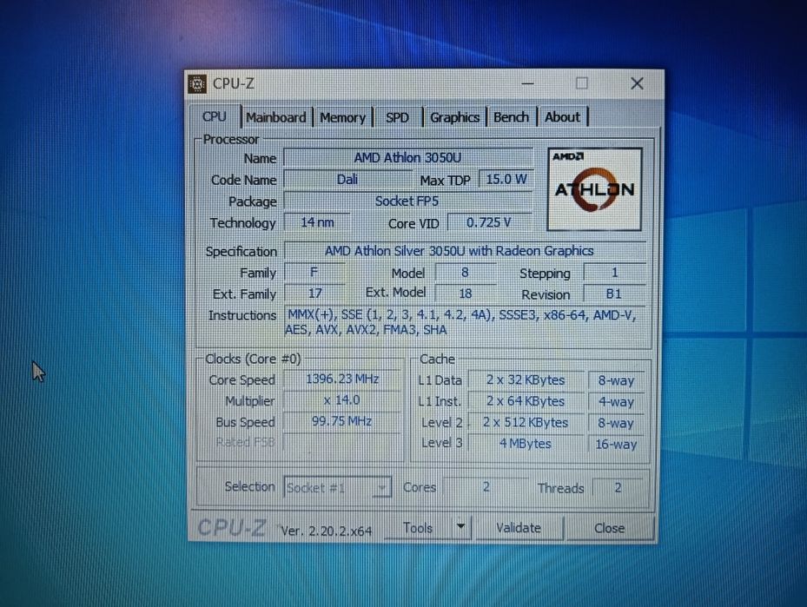The image size is (807, 607).
Task: Close CPU-Z via title bar X
Action: (637, 83)
